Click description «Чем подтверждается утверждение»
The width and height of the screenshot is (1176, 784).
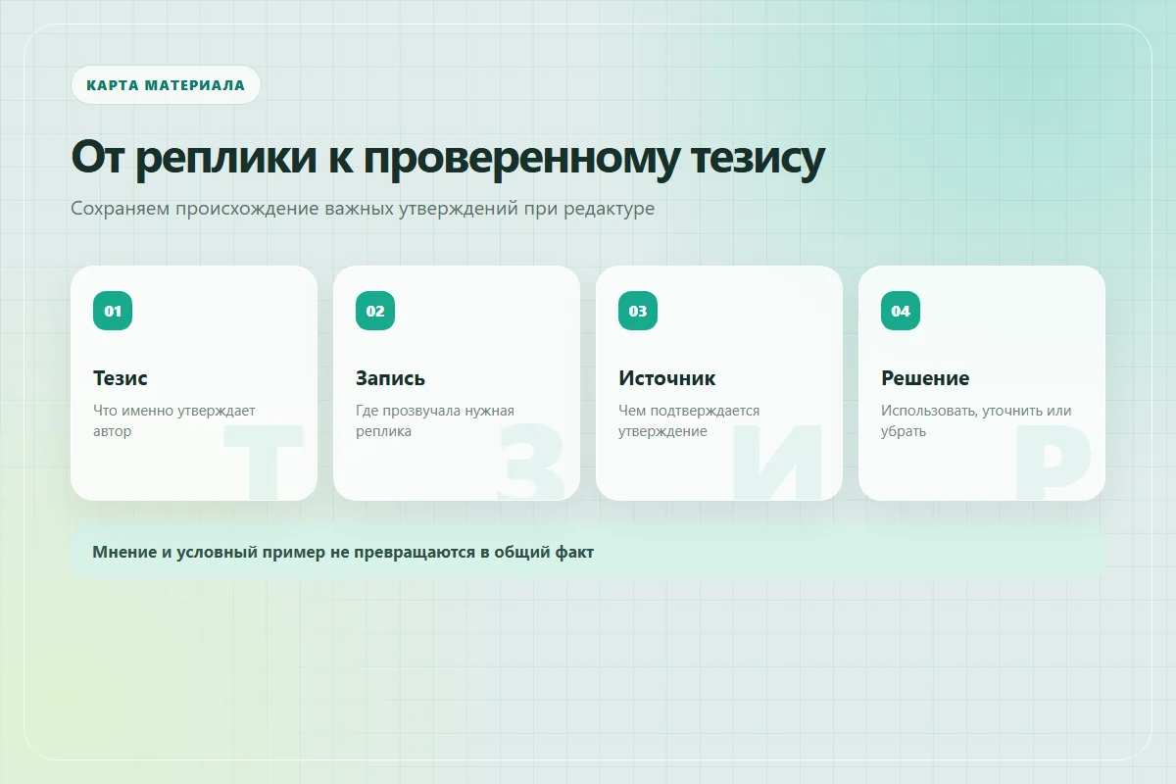click(x=689, y=420)
